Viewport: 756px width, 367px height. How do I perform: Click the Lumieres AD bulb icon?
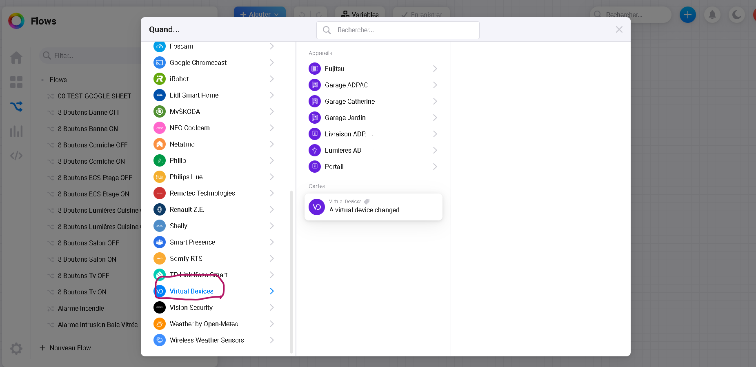315,150
